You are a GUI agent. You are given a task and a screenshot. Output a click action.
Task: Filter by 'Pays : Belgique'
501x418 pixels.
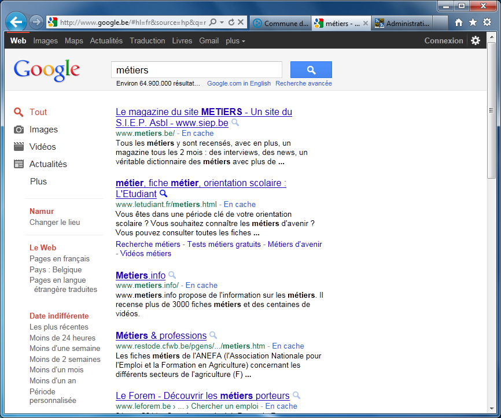click(56, 269)
